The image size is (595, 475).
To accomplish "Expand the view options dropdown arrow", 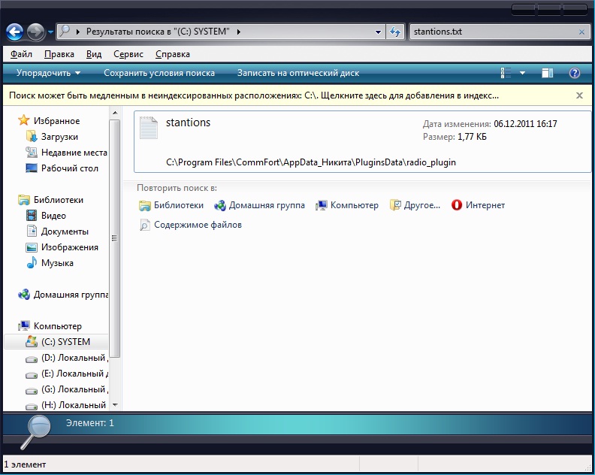I will [523, 73].
